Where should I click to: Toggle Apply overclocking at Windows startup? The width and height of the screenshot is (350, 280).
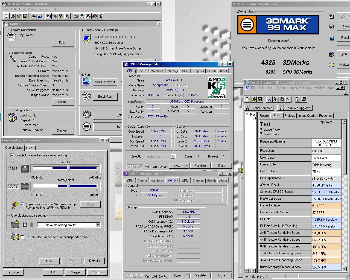coord(22,204)
